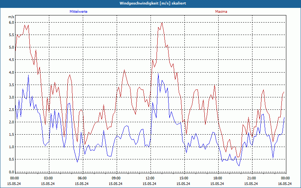Image resolution: width=301 pixels, height=188 pixels.
Task: Click the '4,0' y-axis value
Action: pyautogui.click(x=11, y=72)
